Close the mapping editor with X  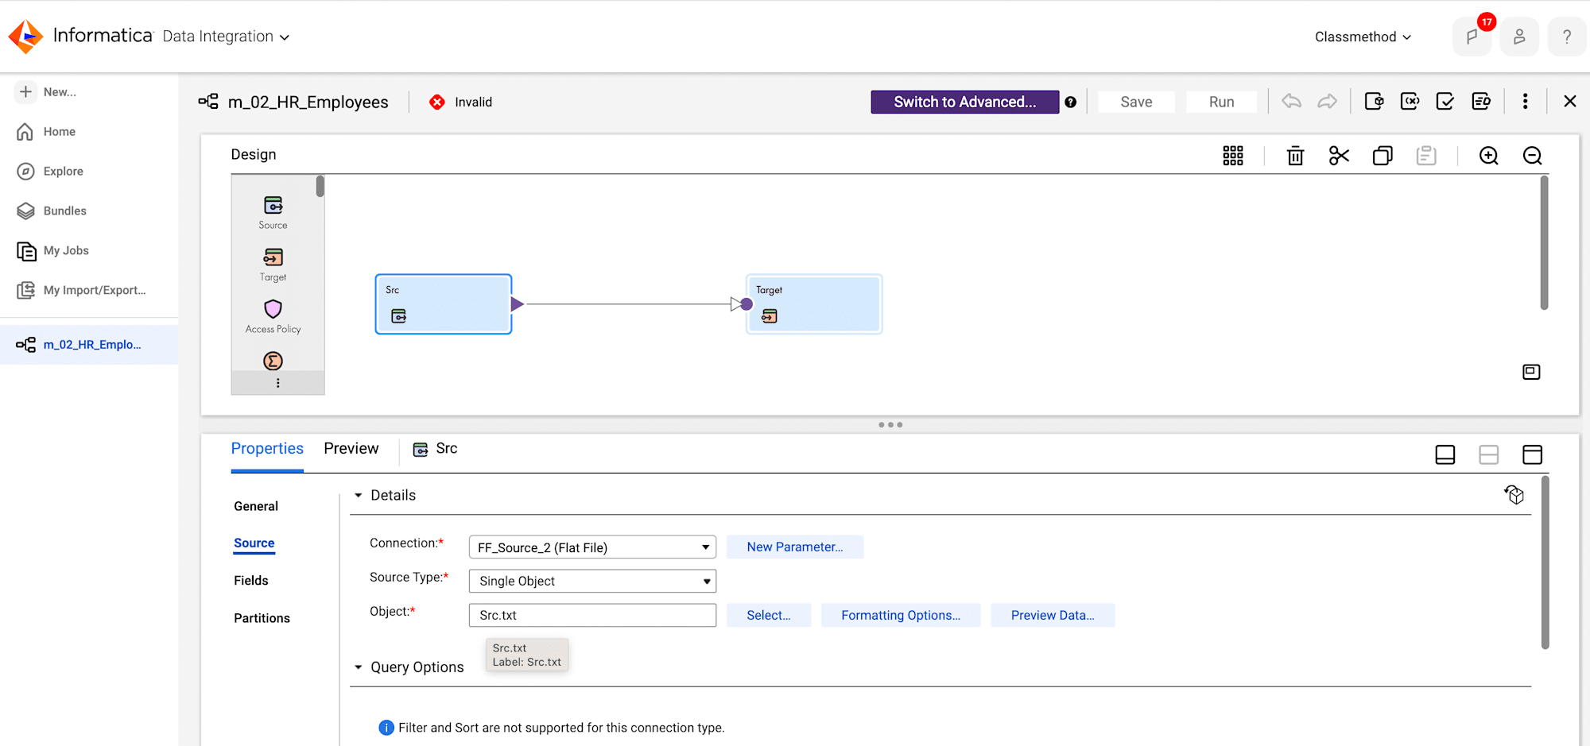1569,101
